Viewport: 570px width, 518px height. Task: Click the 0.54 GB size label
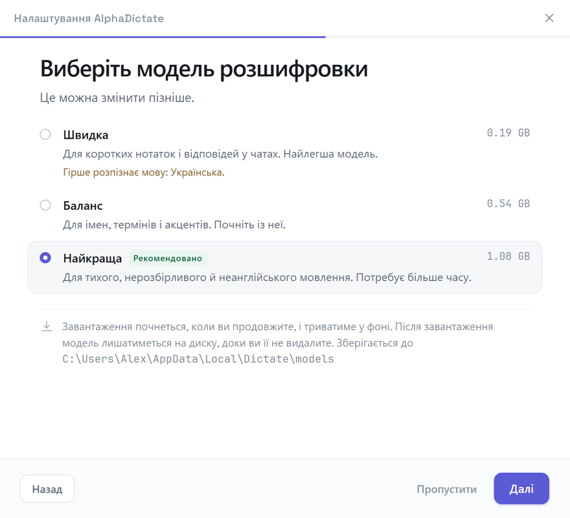click(508, 203)
